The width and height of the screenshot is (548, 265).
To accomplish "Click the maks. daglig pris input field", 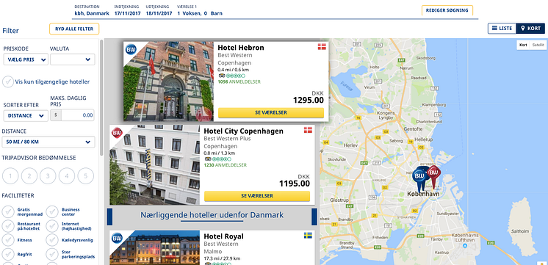I will point(78,115).
